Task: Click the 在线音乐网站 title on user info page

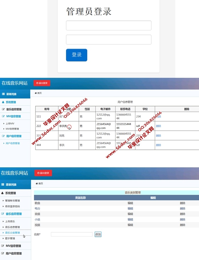Action: coord(15,83)
